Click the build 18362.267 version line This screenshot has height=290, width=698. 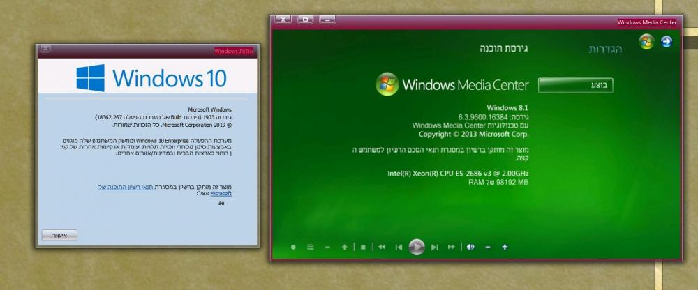[163, 117]
